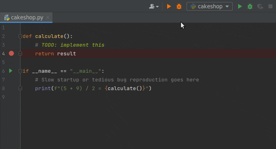This screenshot has height=149, width=276.
Task: Collapse the if __name__ block fold marker
Action: point(20,71)
